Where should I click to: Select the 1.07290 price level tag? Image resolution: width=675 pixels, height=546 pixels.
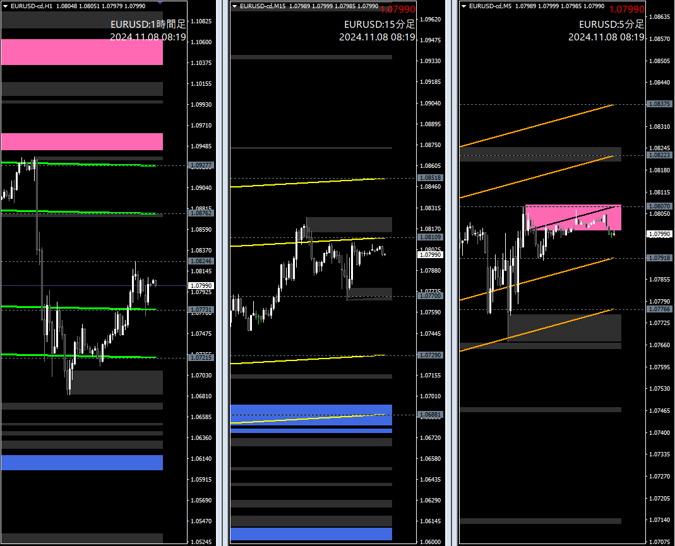coord(430,355)
